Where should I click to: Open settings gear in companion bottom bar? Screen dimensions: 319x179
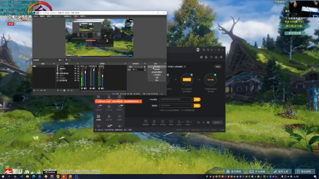click(208, 123)
